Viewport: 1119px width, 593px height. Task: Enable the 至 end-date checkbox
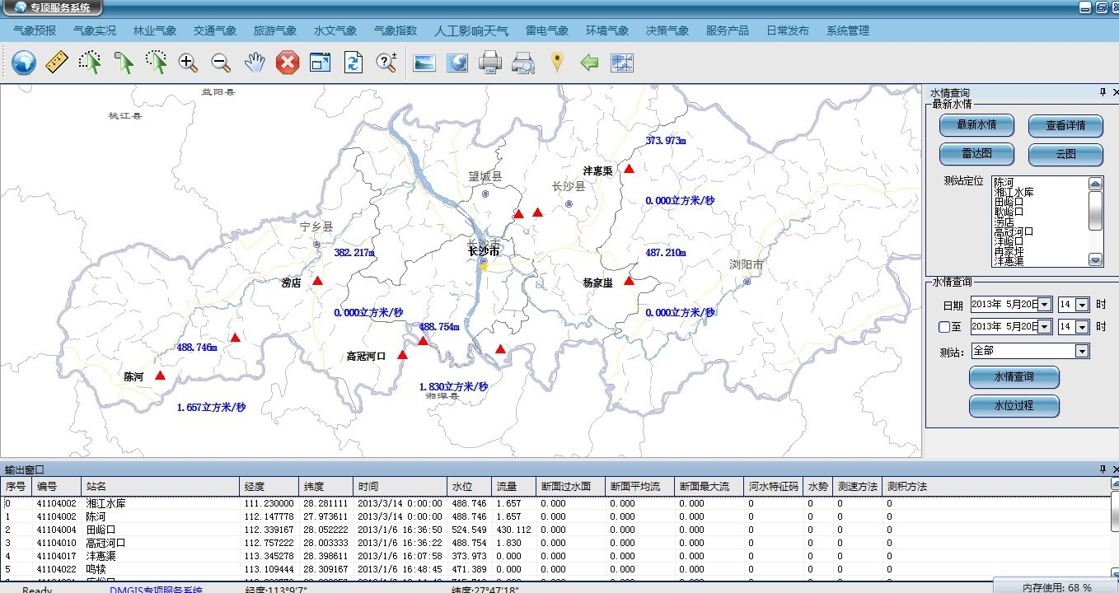click(944, 327)
